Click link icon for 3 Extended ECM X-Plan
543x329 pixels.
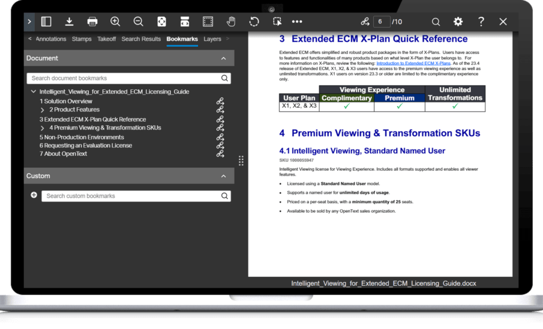pyautogui.click(x=220, y=119)
